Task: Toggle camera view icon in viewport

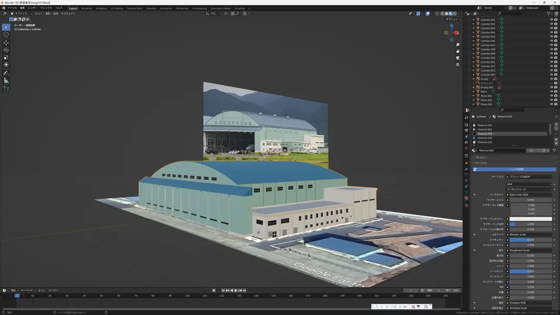Action: click(457, 58)
